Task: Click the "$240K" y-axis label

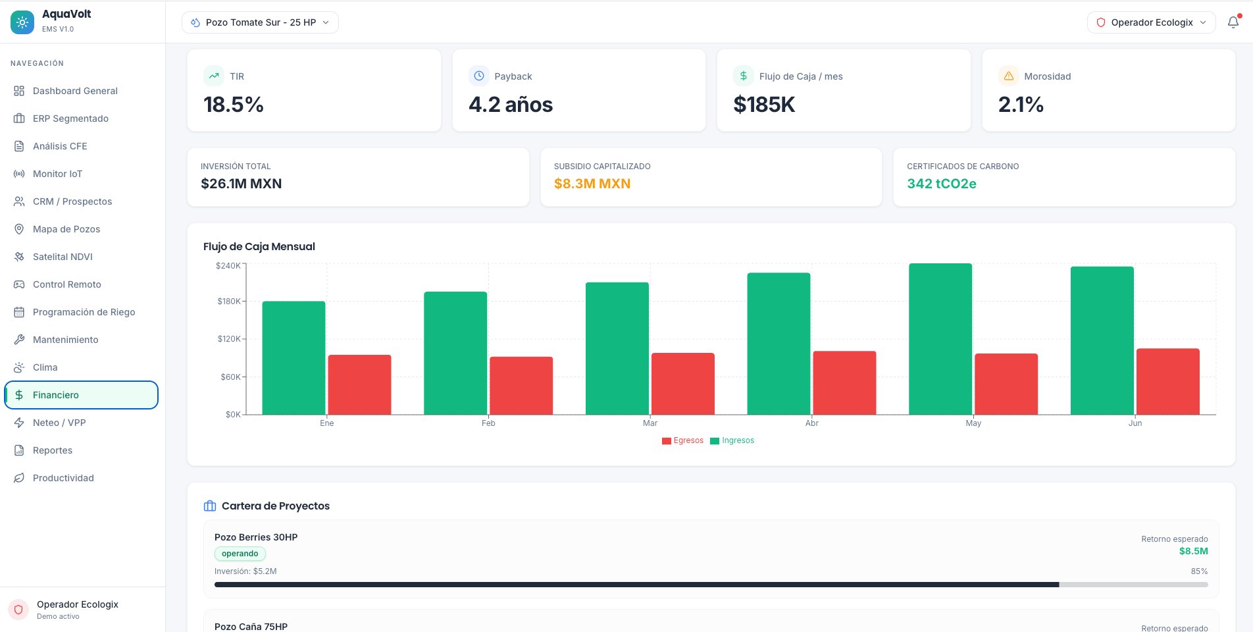Action: 228,266
